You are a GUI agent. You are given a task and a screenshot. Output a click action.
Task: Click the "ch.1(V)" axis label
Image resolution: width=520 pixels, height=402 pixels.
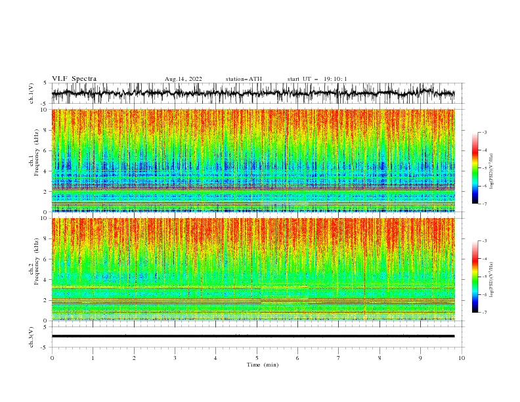pyautogui.click(x=32, y=93)
